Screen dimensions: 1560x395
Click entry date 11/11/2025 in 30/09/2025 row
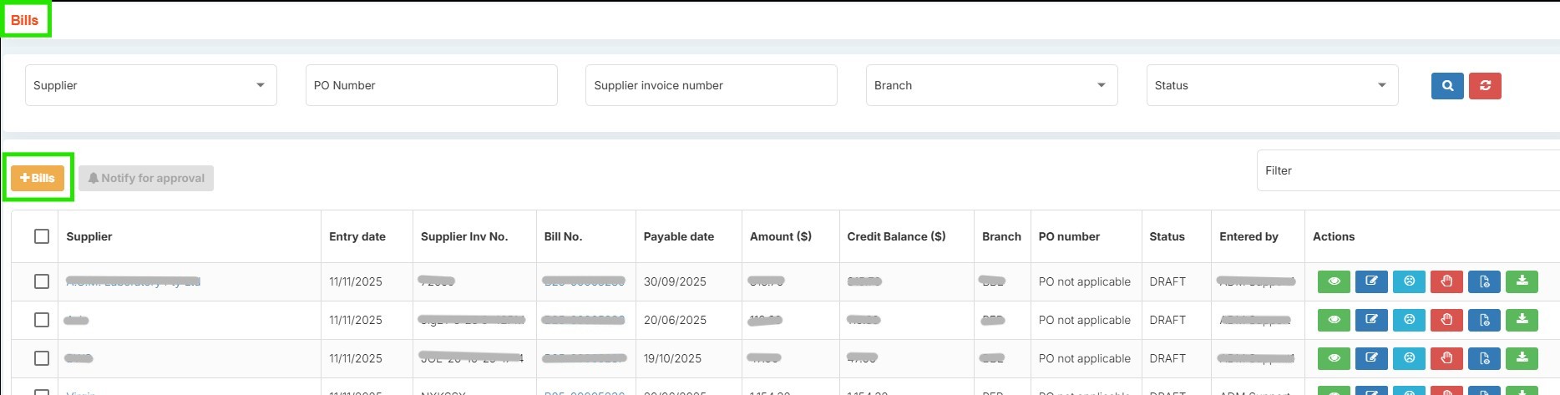tap(356, 281)
